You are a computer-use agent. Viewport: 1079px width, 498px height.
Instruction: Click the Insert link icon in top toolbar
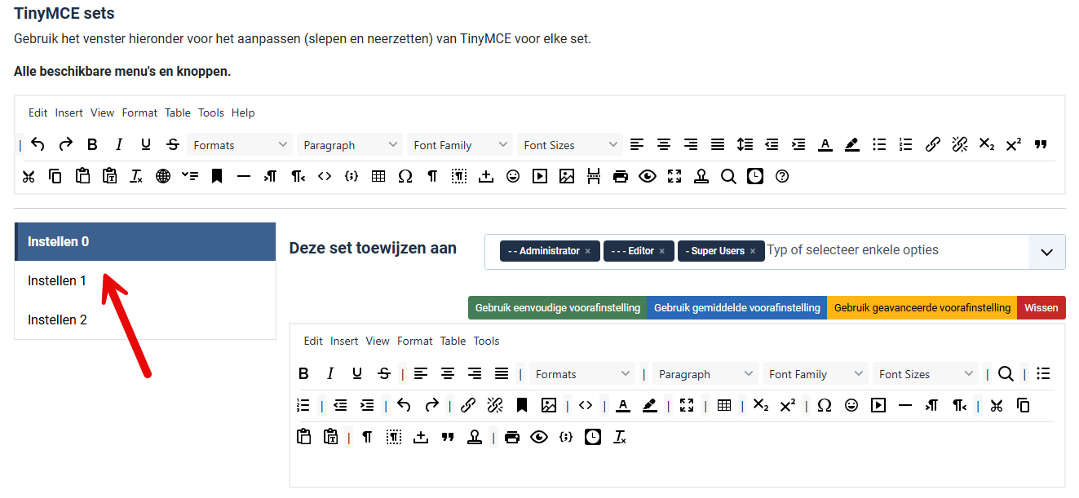932,145
